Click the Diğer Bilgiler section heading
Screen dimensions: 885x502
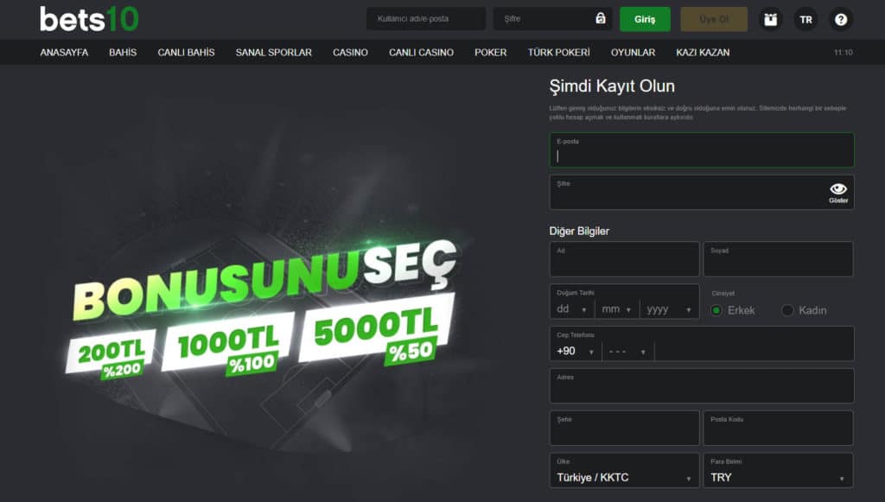[x=579, y=232]
